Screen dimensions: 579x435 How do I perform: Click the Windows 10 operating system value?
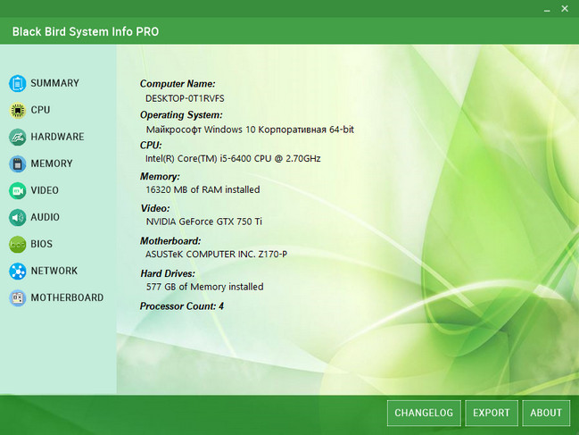pyautogui.click(x=250, y=130)
